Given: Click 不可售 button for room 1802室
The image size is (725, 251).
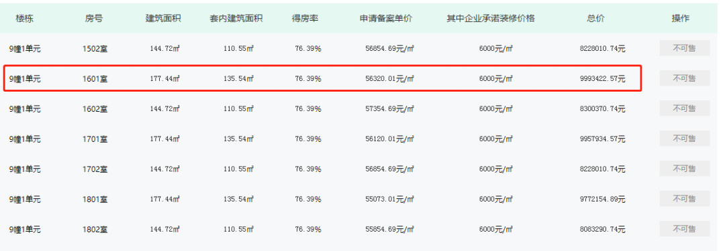Looking at the screenshot, I should point(684,229).
